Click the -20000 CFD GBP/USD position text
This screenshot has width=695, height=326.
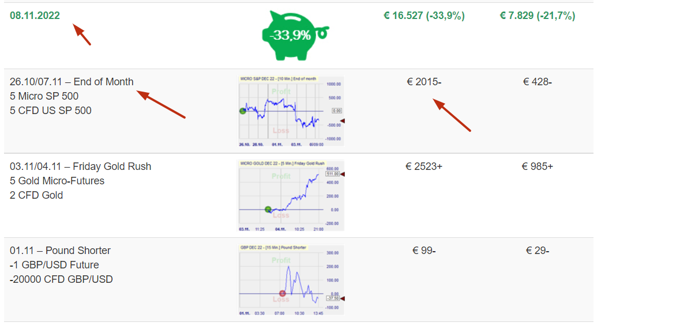[61, 279]
